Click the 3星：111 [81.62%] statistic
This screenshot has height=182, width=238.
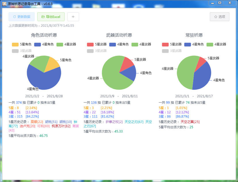pyautogui.click(x=99, y=116)
